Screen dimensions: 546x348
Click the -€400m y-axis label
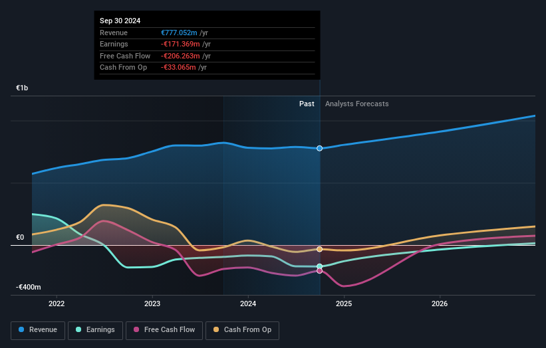(x=28, y=287)
